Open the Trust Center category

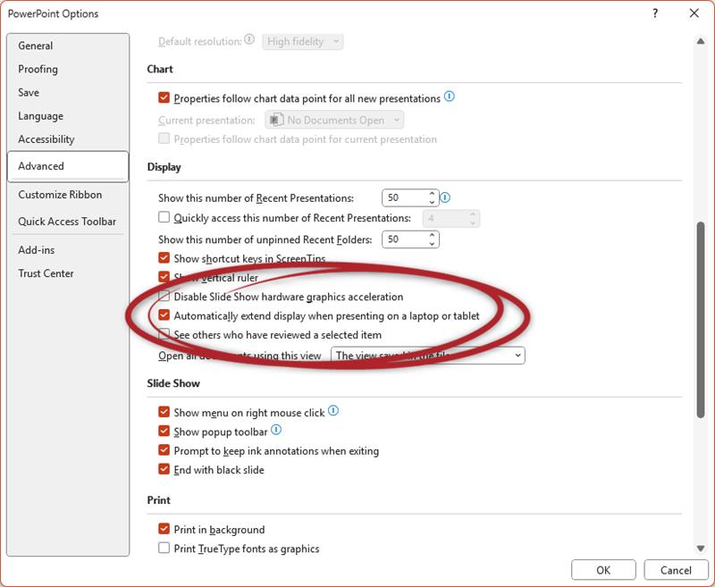46,273
